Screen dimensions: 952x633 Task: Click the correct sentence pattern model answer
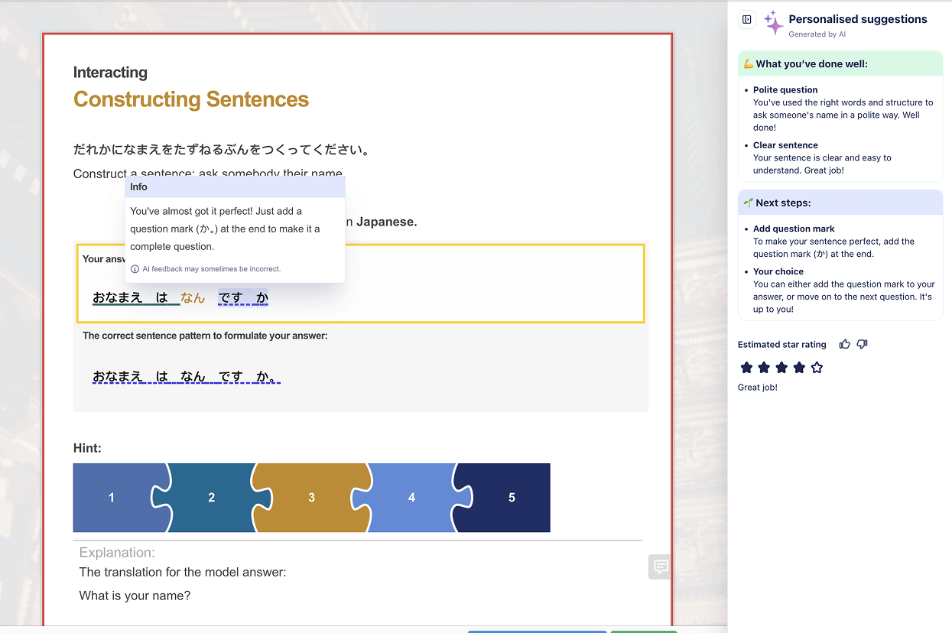click(x=186, y=376)
